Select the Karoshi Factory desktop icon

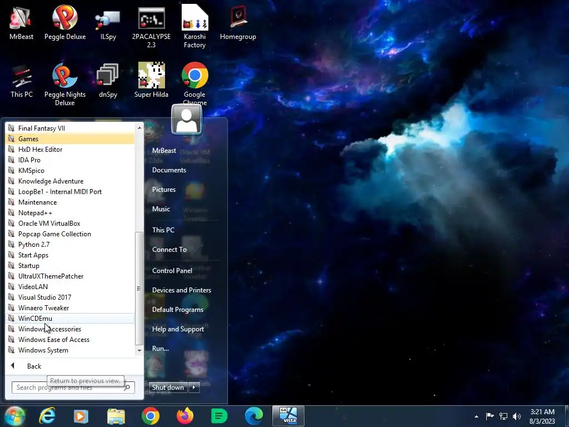click(195, 26)
